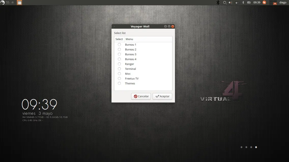The height and width of the screenshot is (162, 289).
Task: Select the Terminal radio button
Action: (119, 69)
